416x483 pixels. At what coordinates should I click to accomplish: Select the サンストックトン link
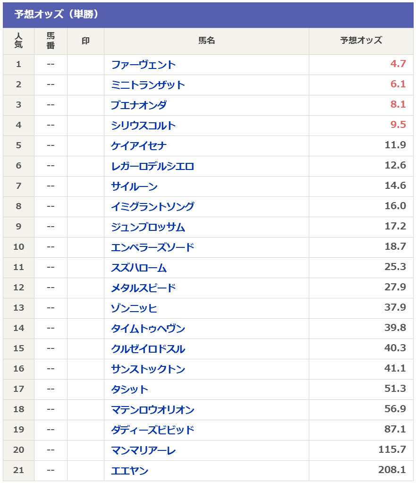point(148,369)
